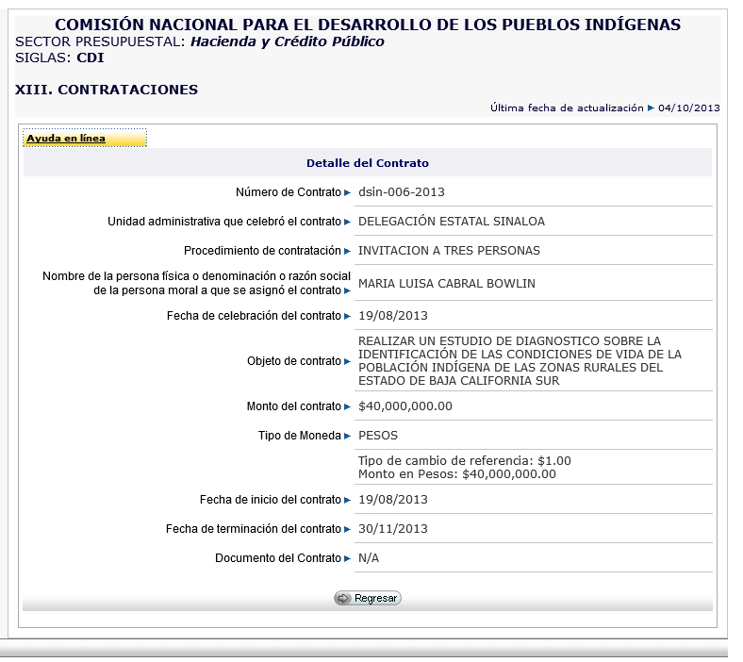Click the Detalle del Contrato heading
This screenshot has height=662, width=743.
point(367,163)
